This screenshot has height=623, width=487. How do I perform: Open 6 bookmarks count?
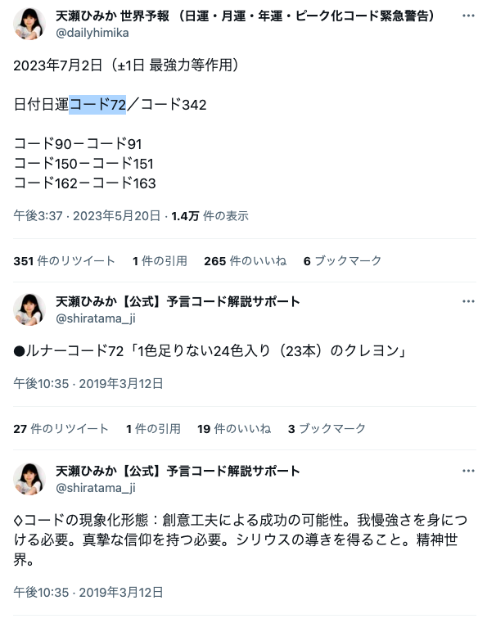point(342,261)
